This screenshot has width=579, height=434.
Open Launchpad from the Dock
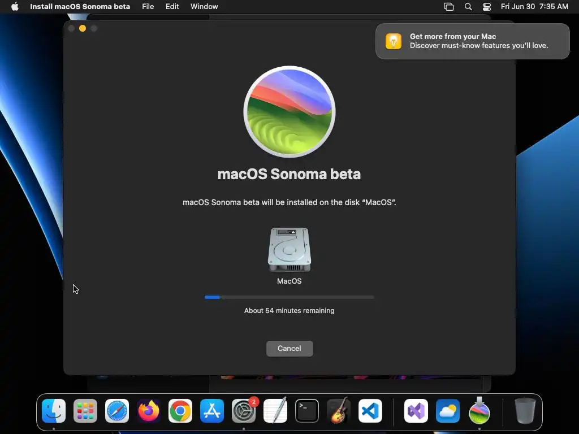click(85, 411)
